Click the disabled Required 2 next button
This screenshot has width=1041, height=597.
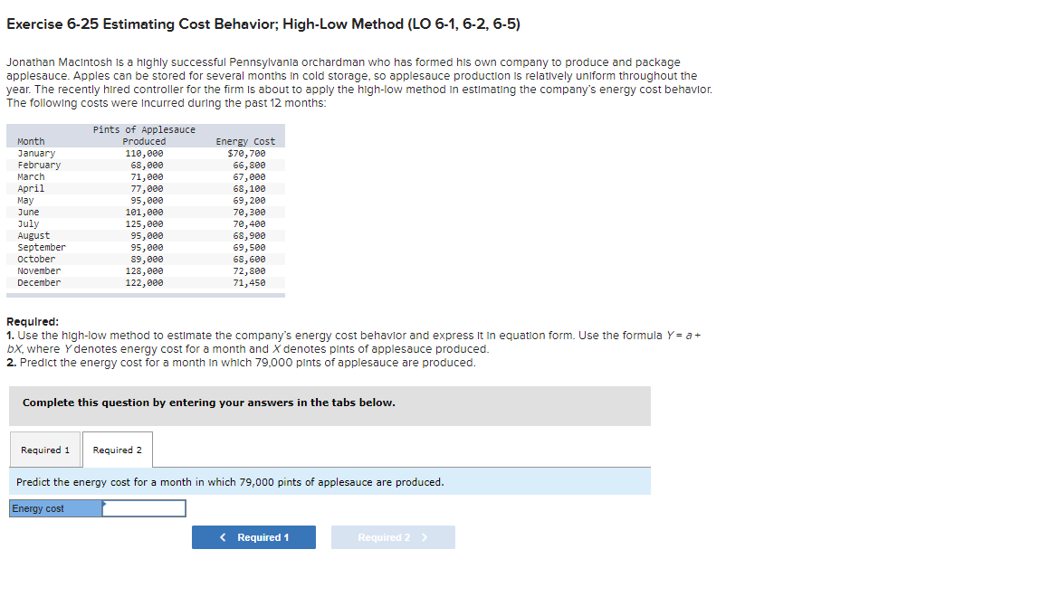(393, 537)
